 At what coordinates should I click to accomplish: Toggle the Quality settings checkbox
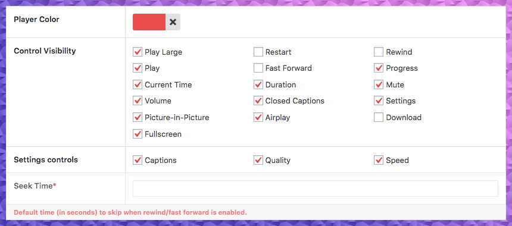coord(258,160)
